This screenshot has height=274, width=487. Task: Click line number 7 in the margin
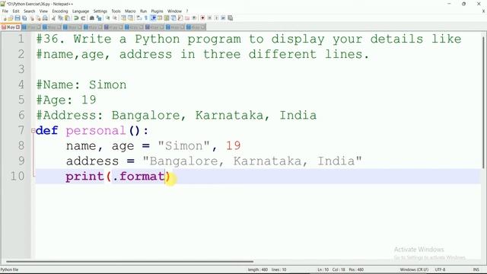click(21, 130)
